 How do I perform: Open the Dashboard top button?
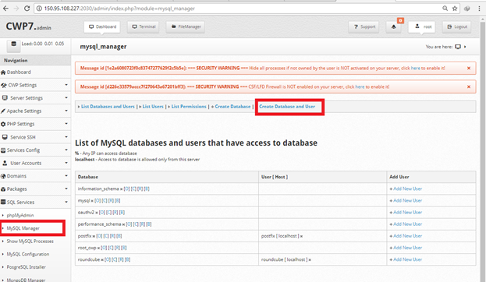(102, 27)
